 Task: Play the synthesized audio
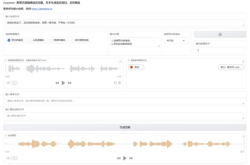[125, 158]
